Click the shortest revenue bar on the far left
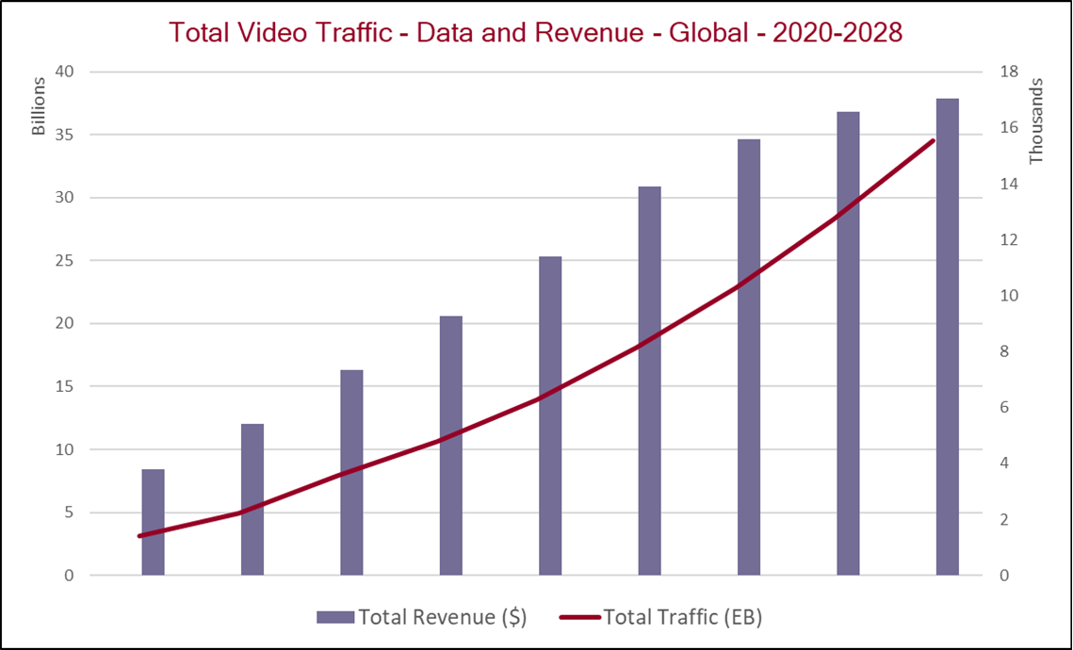The height and width of the screenshot is (650, 1073). pos(154,523)
